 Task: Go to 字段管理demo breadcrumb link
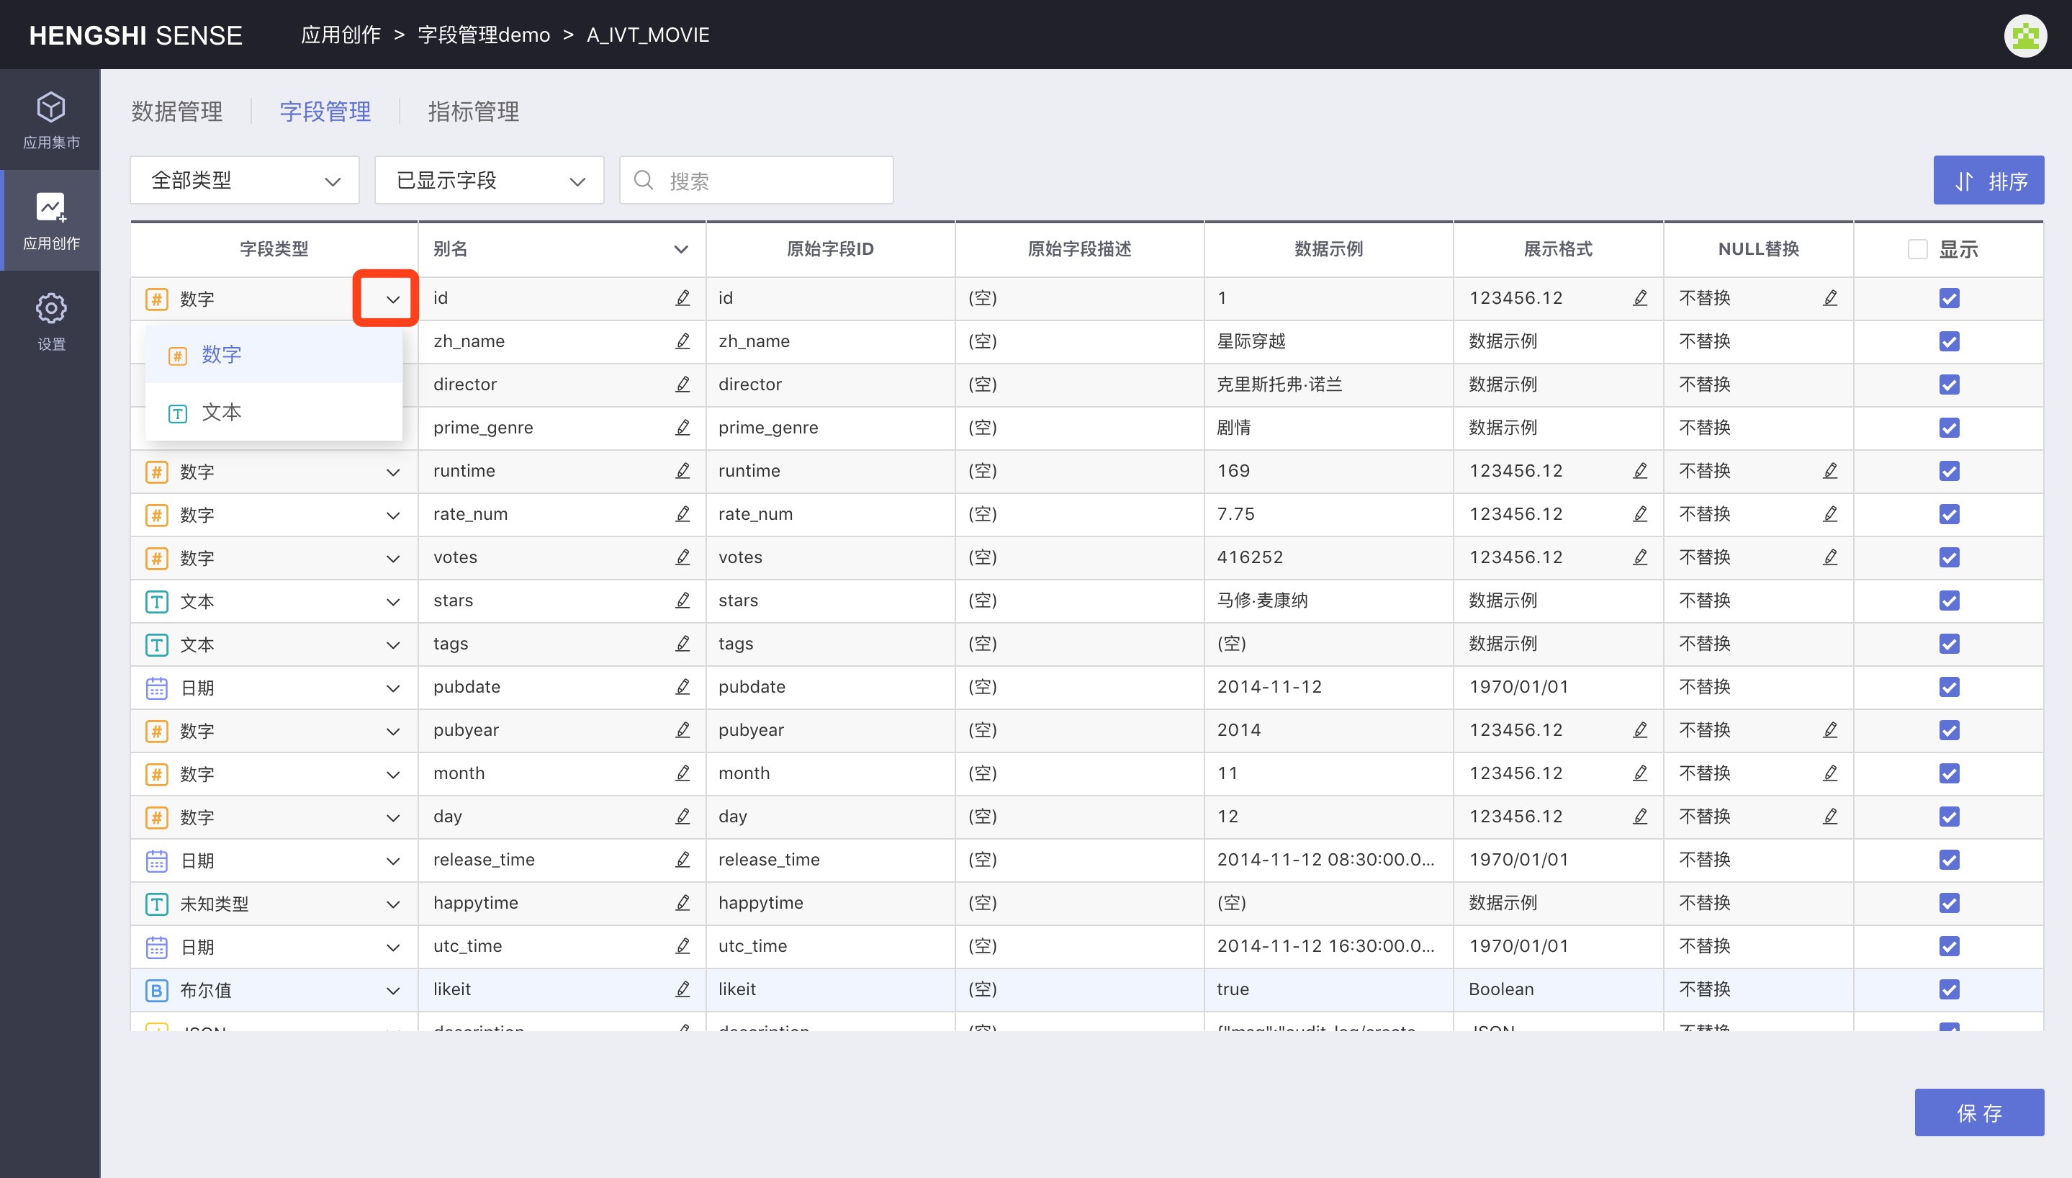(484, 35)
